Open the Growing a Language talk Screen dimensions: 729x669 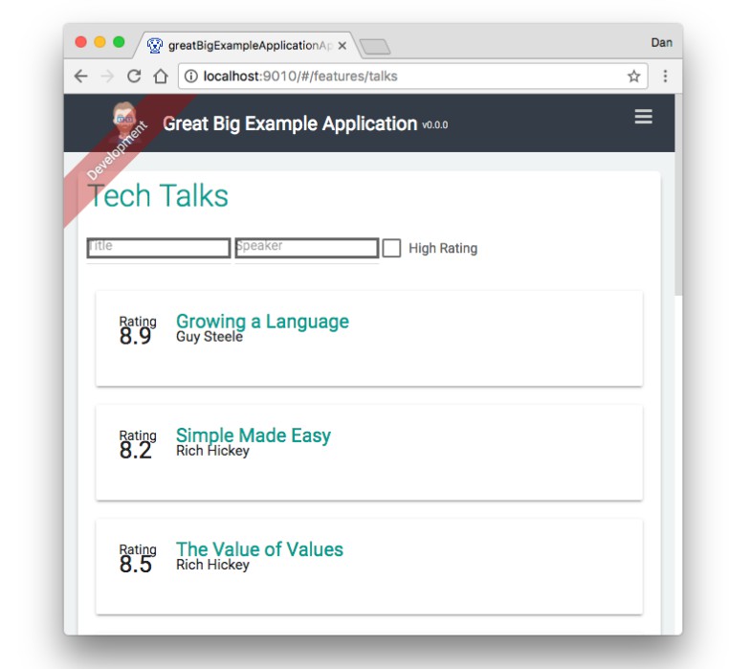[262, 322]
